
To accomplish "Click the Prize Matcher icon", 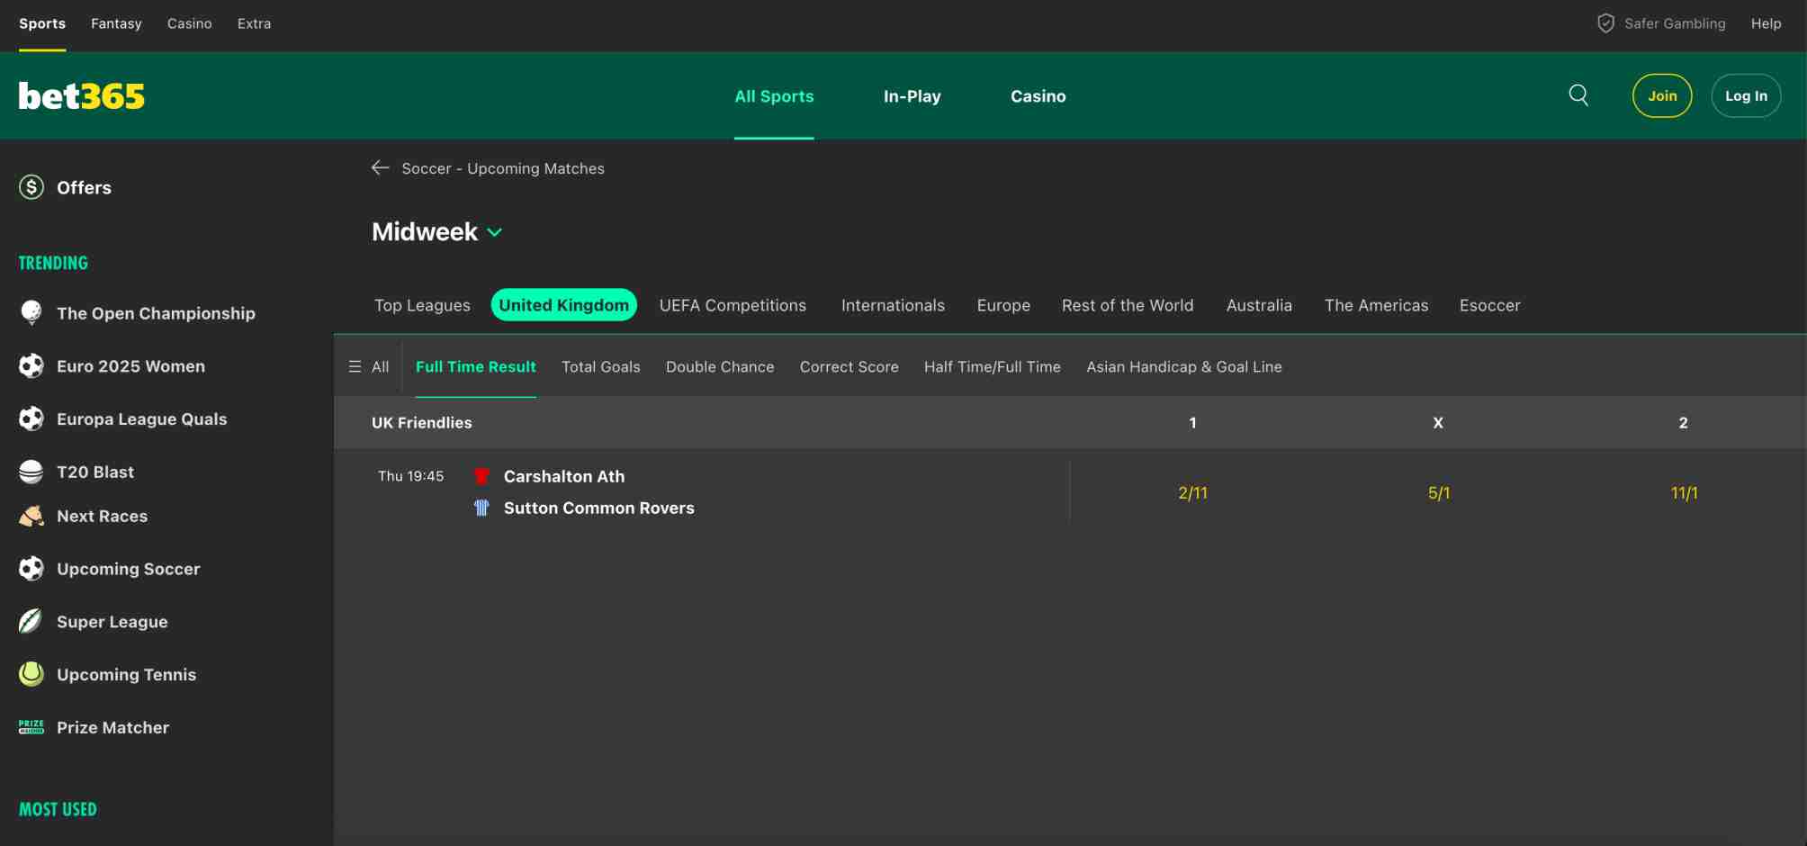I will [31, 727].
